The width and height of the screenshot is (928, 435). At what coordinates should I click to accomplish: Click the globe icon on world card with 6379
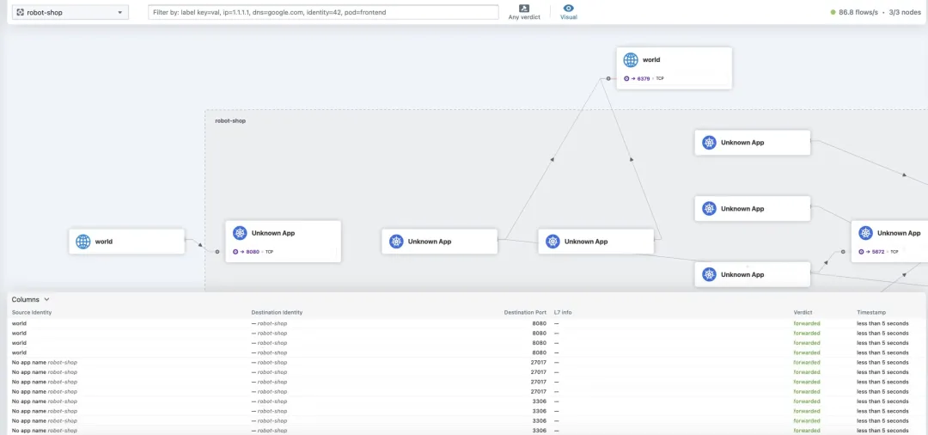631,60
